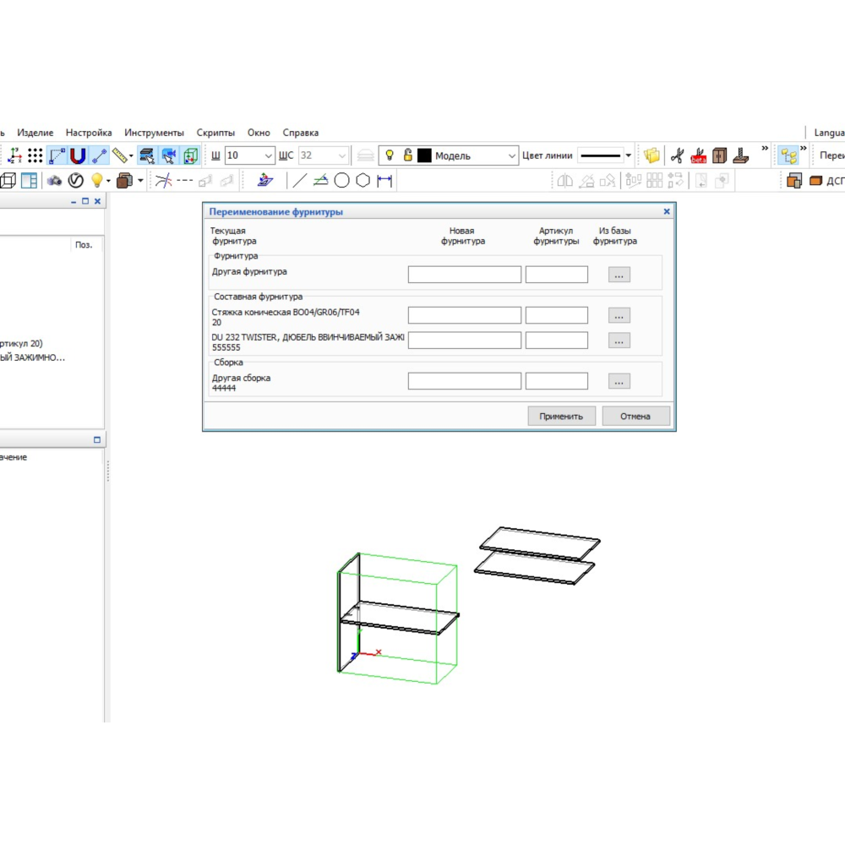Click the Отмена button
Viewport: 845px width, 845px height.
tap(635, 416)
